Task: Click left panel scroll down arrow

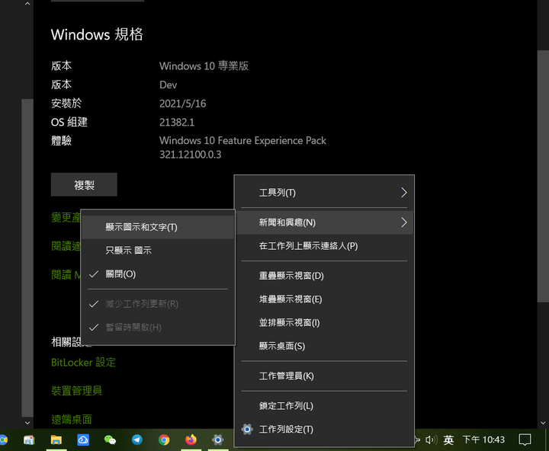Action: click(27, 423)
